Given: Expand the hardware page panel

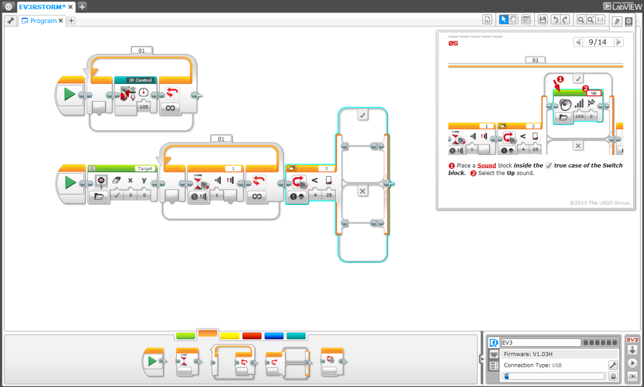Looking at the screenshot, I should pos(483,358).
